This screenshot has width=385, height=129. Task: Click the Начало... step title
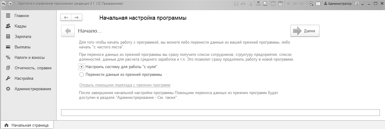point(90,31)
